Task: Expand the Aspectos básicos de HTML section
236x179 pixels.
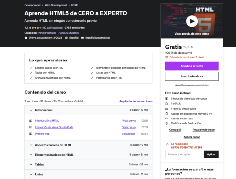Action: point(88,145)
